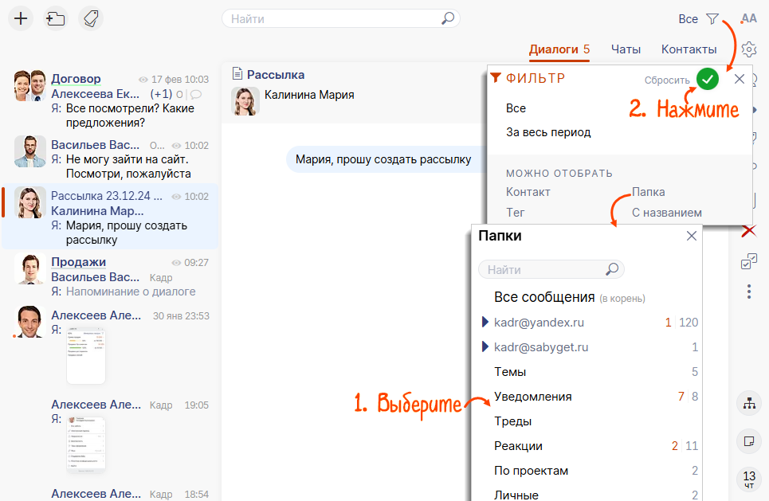Open the three-dot more options menu

(x=748, y=292)
